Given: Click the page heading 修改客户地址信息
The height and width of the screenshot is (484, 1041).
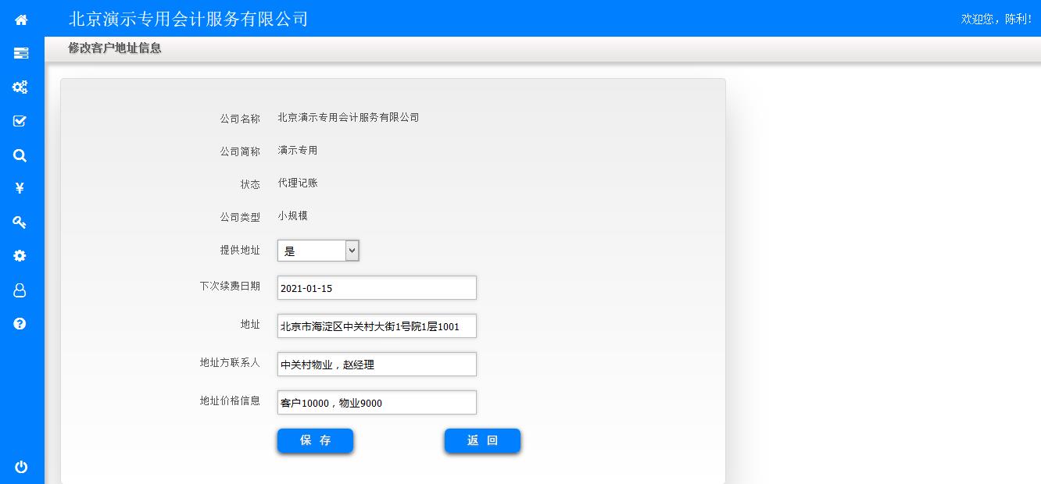Looking at the screenshot, I should click(115, 48).
